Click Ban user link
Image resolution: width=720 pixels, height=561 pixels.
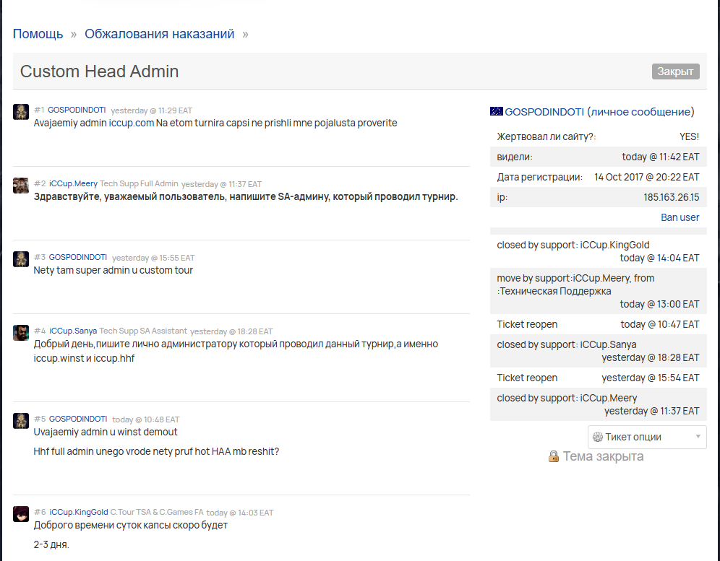tap(680, 217)
